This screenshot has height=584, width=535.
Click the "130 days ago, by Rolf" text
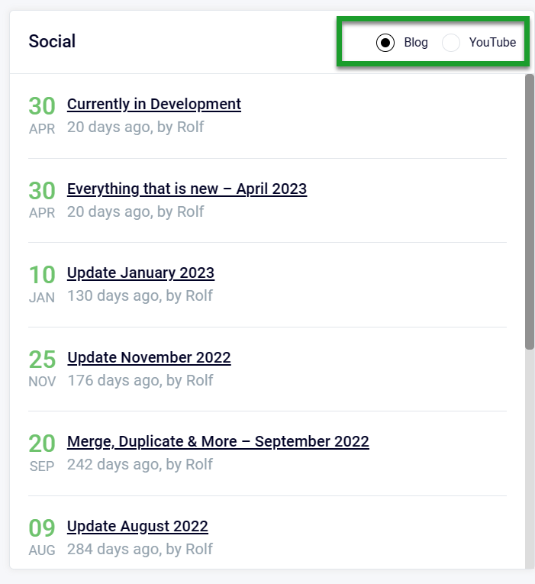click(140, 295)
